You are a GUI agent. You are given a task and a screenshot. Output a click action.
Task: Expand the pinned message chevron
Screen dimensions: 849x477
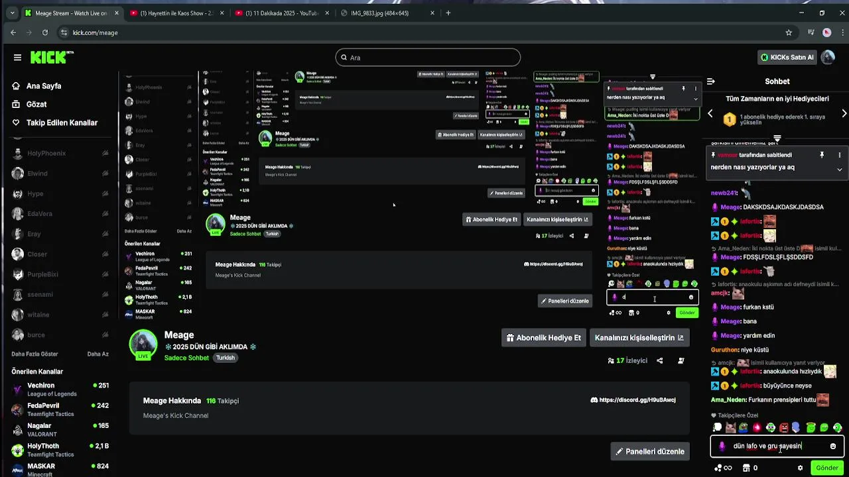click(839, 169)
